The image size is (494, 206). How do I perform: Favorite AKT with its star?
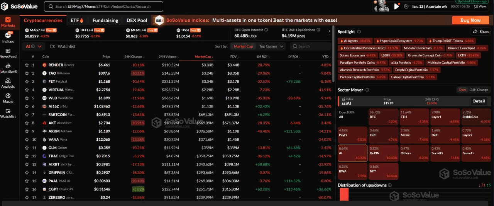click(27, 123)
